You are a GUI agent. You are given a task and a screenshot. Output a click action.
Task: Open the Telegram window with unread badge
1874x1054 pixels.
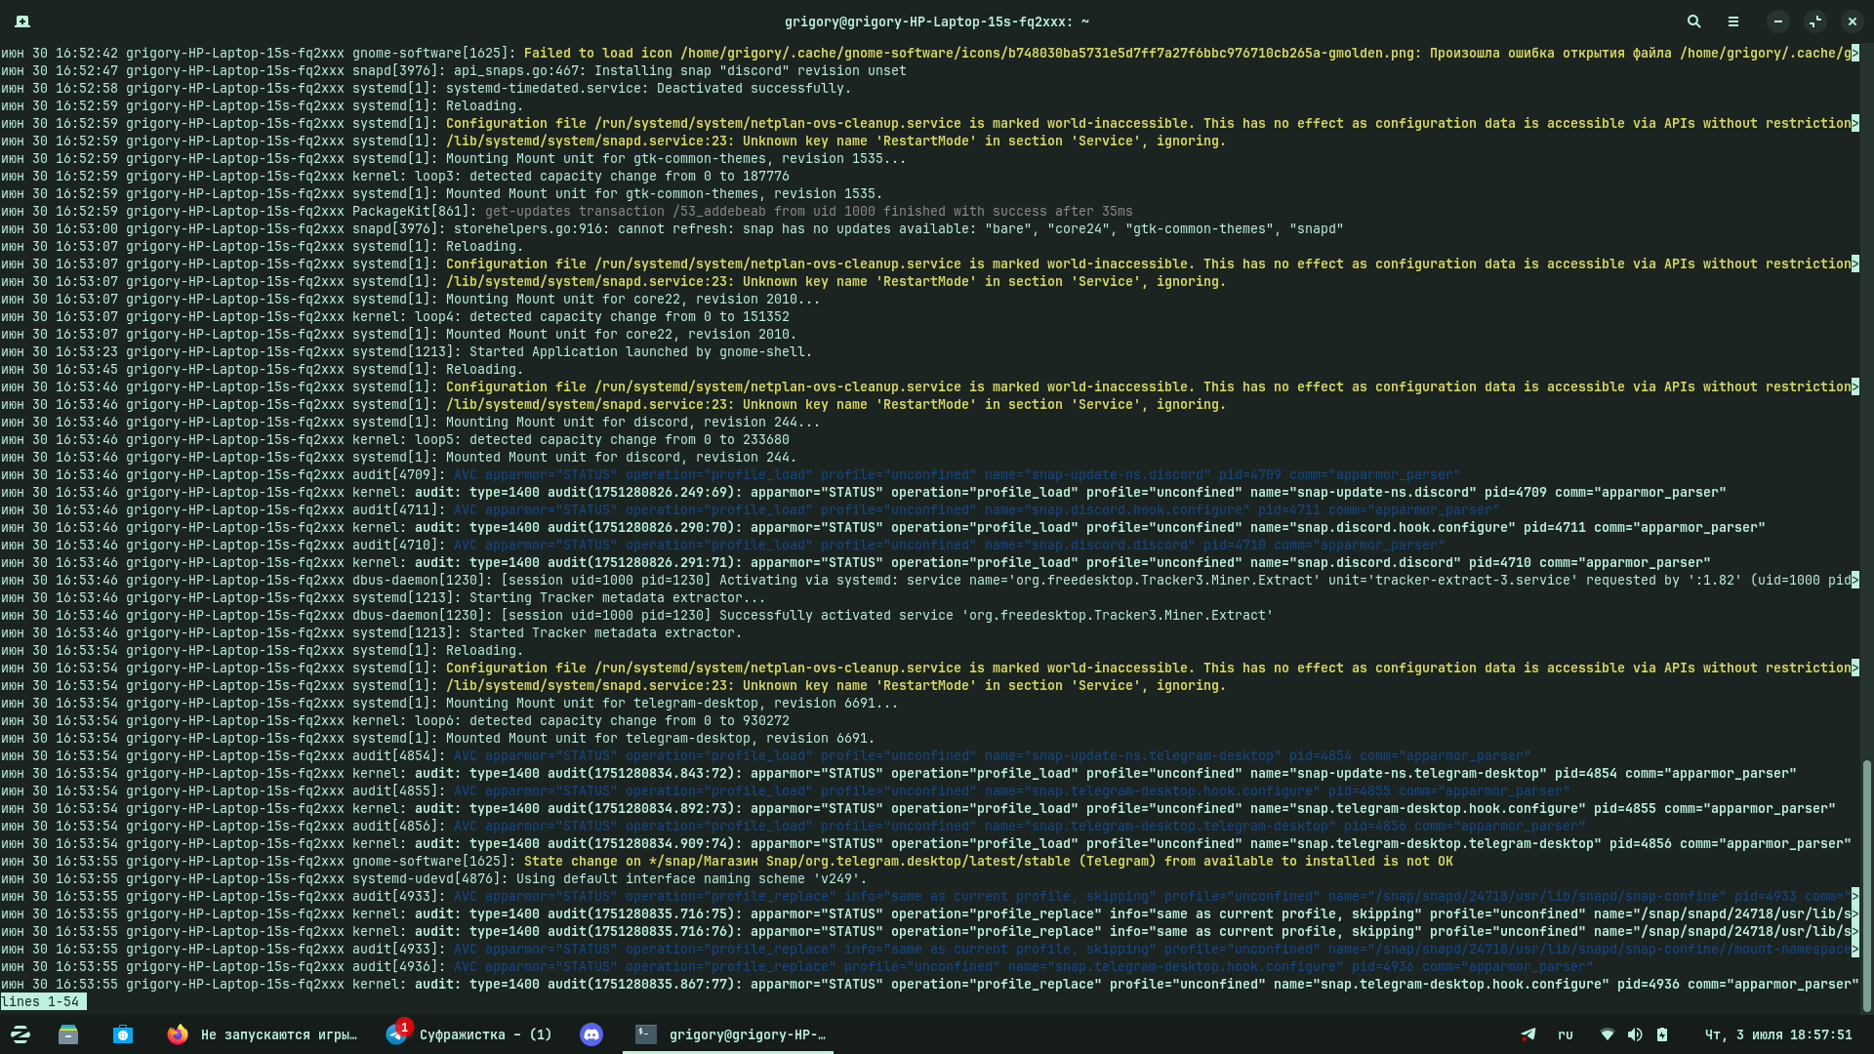(x=470, y=1034)
